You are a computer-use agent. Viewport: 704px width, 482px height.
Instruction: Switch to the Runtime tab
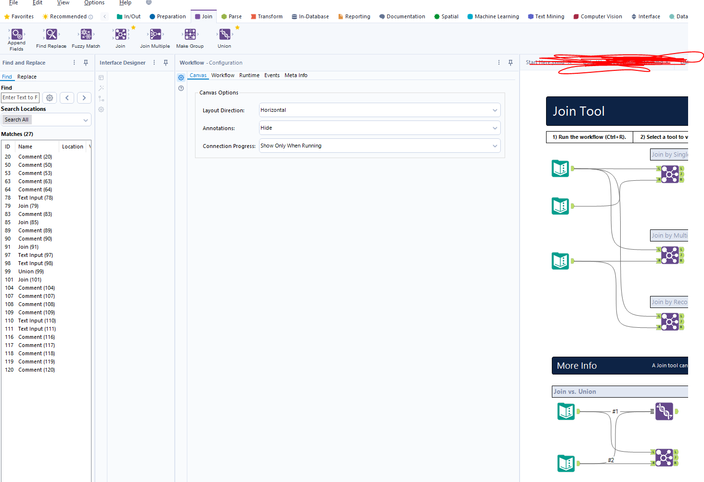point(249,75)
